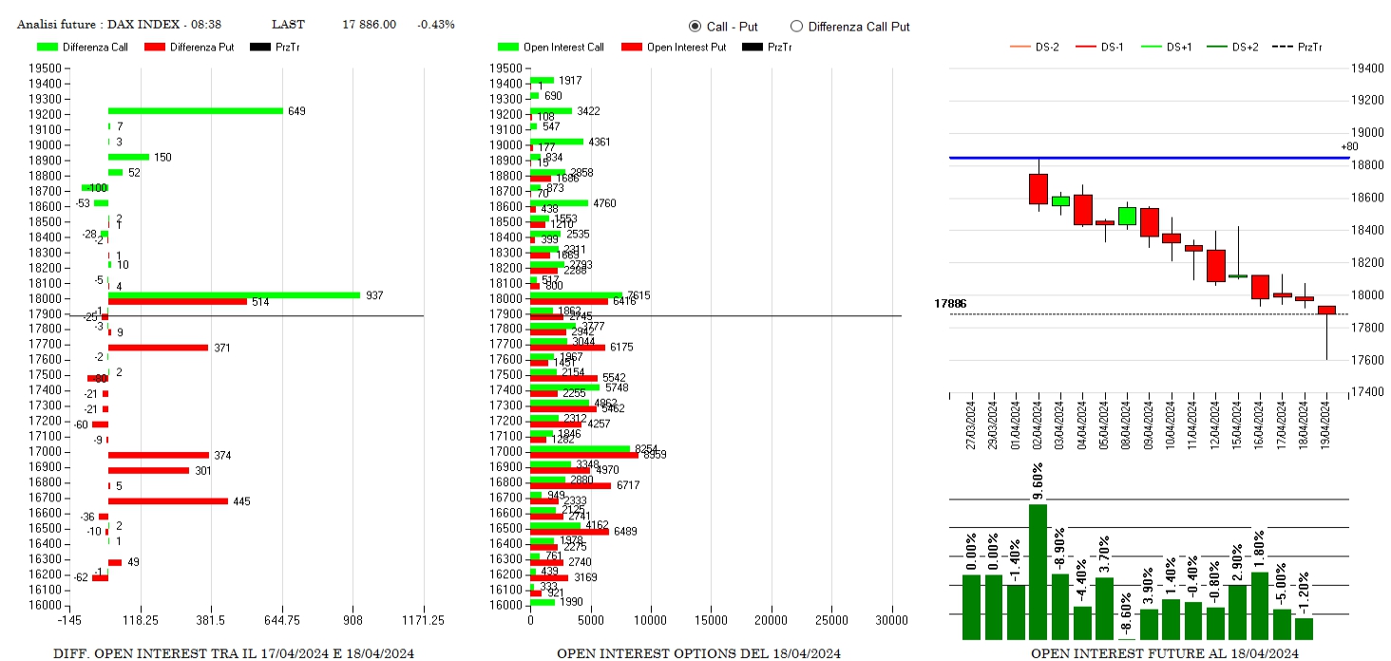This screenshot has height=661, width=1391.
Task: Click the 8959 open interest put value
Action: click(x=655, y=455)
